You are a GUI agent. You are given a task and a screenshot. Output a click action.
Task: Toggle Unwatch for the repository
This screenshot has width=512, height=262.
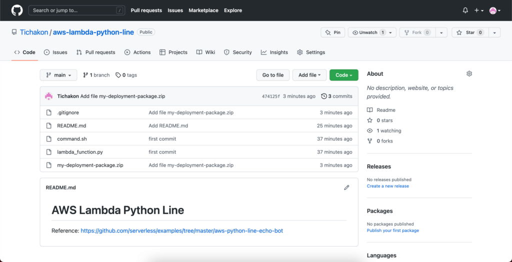(x=368, y=32)
